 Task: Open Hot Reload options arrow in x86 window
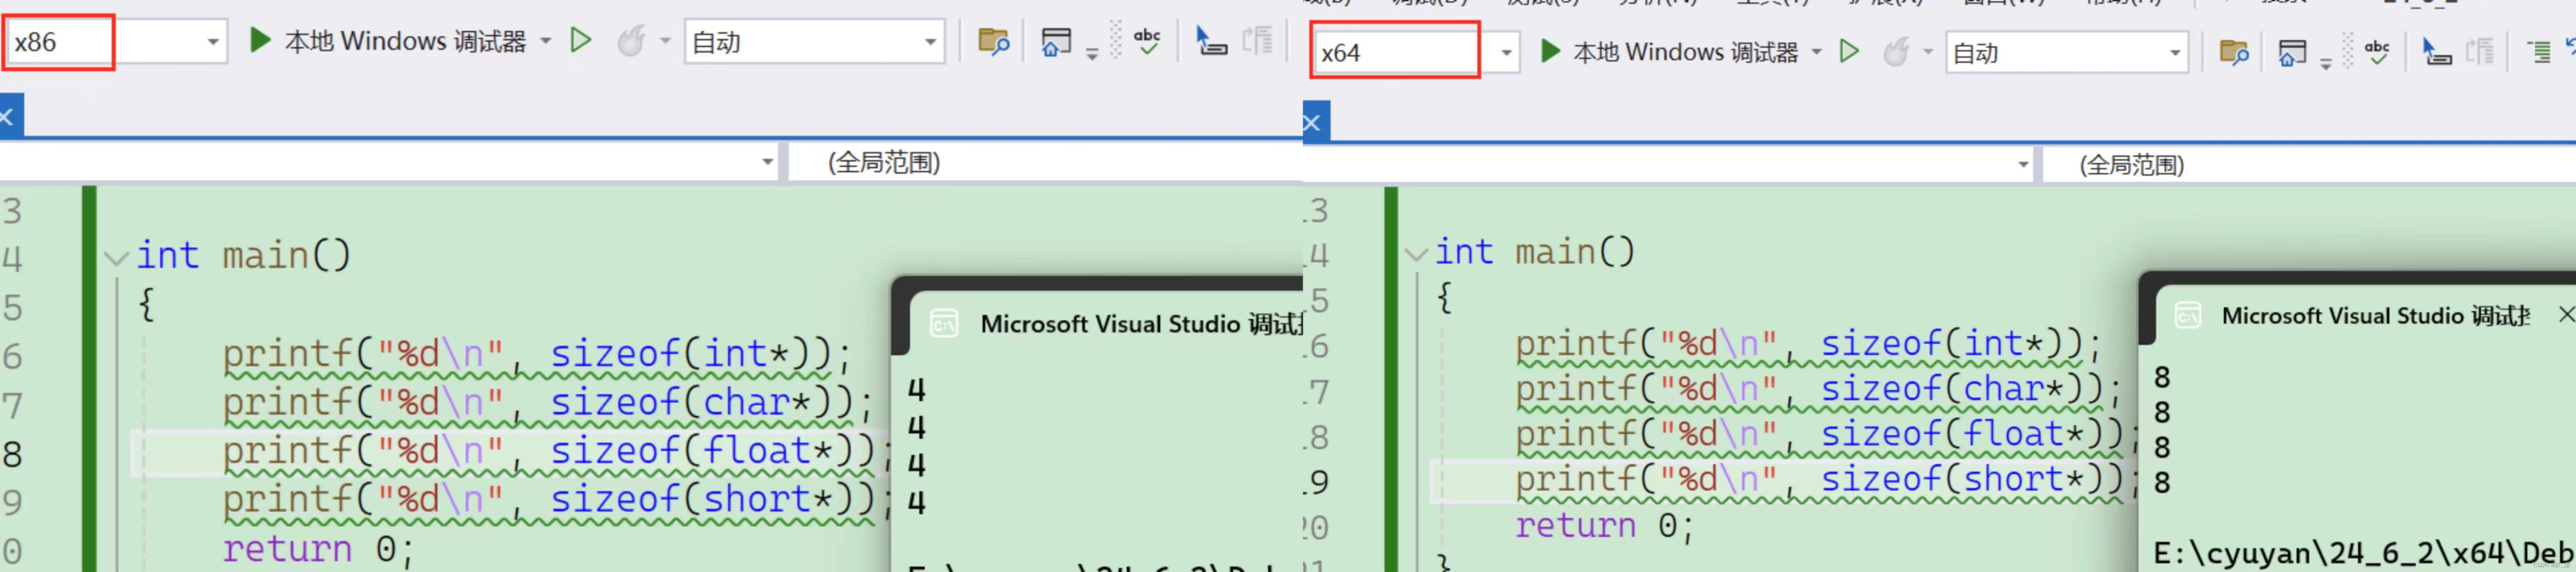click(x=665, y=42)
